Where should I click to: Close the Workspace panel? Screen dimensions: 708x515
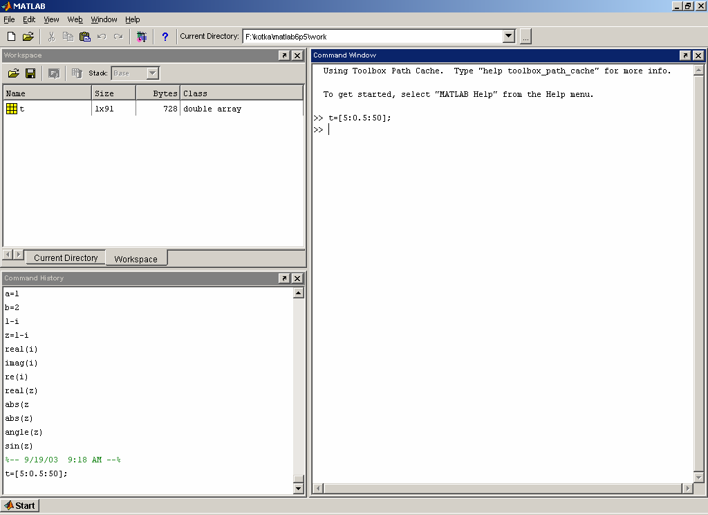(x=297, y=55)
